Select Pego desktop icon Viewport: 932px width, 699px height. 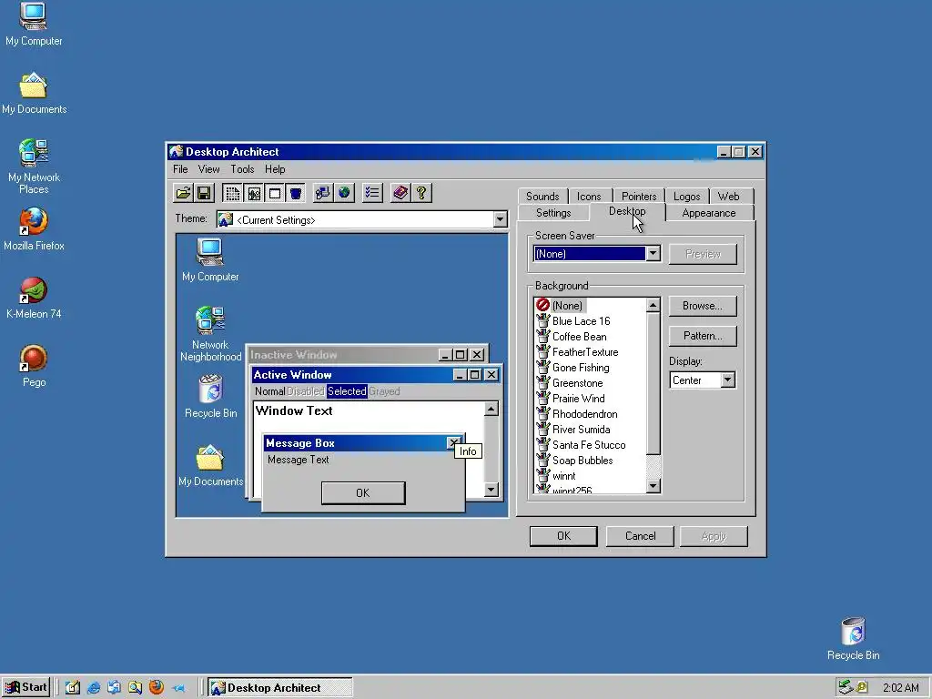(34, 366)
